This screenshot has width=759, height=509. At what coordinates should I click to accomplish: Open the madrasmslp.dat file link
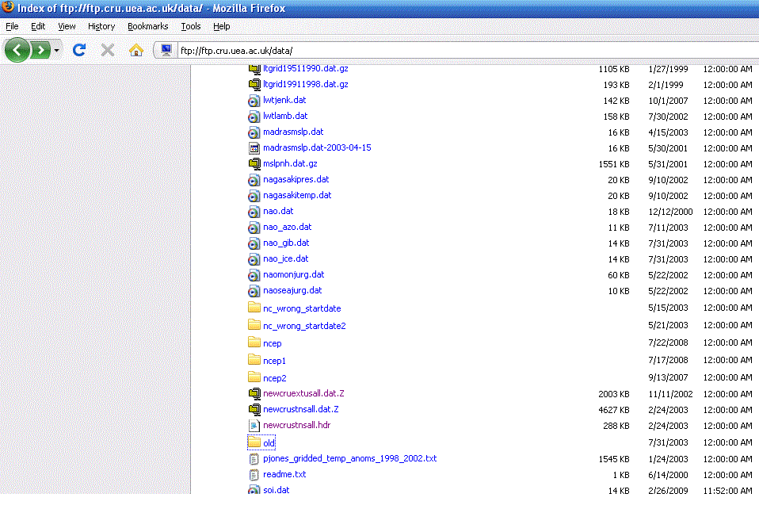(293, 132)
